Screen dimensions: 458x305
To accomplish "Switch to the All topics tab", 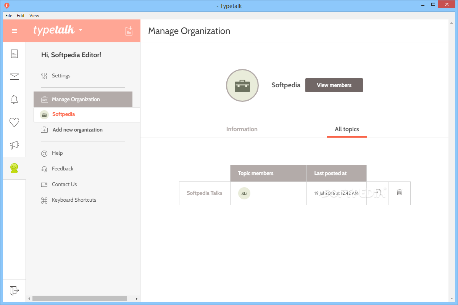I will (x=347, y=129).
